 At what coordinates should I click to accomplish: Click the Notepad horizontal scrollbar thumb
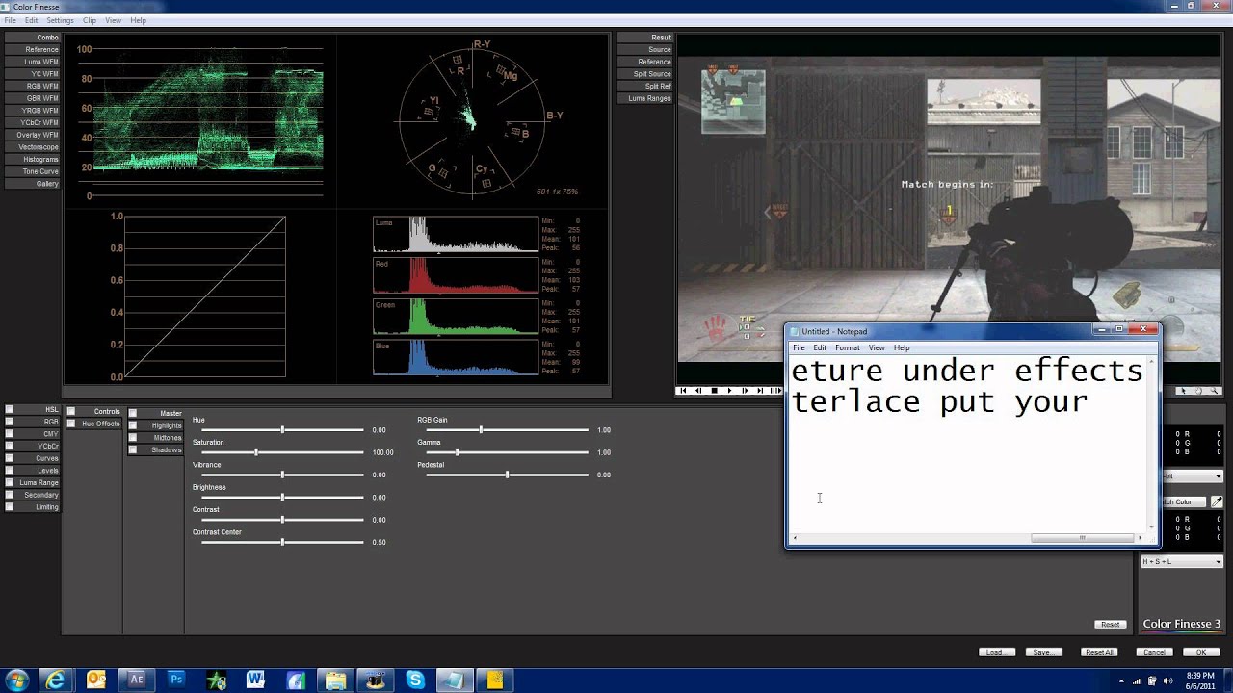point(1083,538)
